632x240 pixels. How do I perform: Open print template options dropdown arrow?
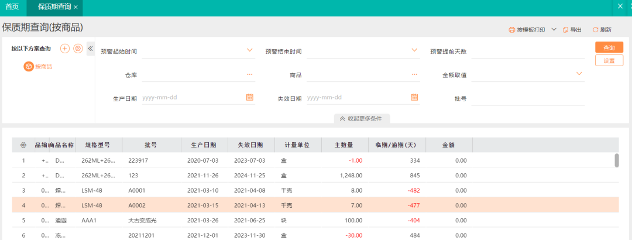[x=554, y=29]
